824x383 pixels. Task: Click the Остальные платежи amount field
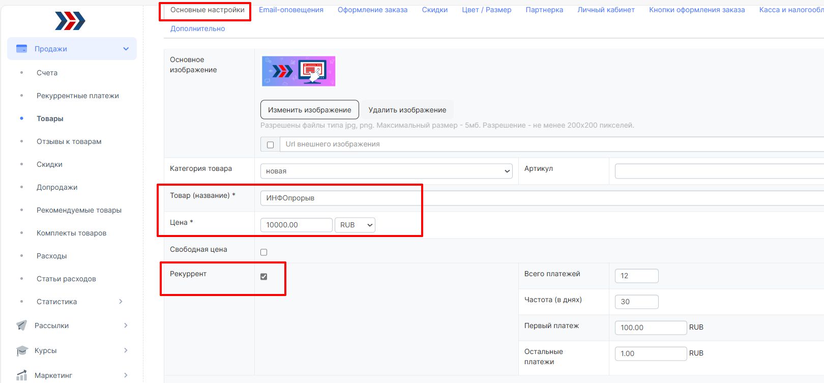pyautogui.click(x=651, y=353)
